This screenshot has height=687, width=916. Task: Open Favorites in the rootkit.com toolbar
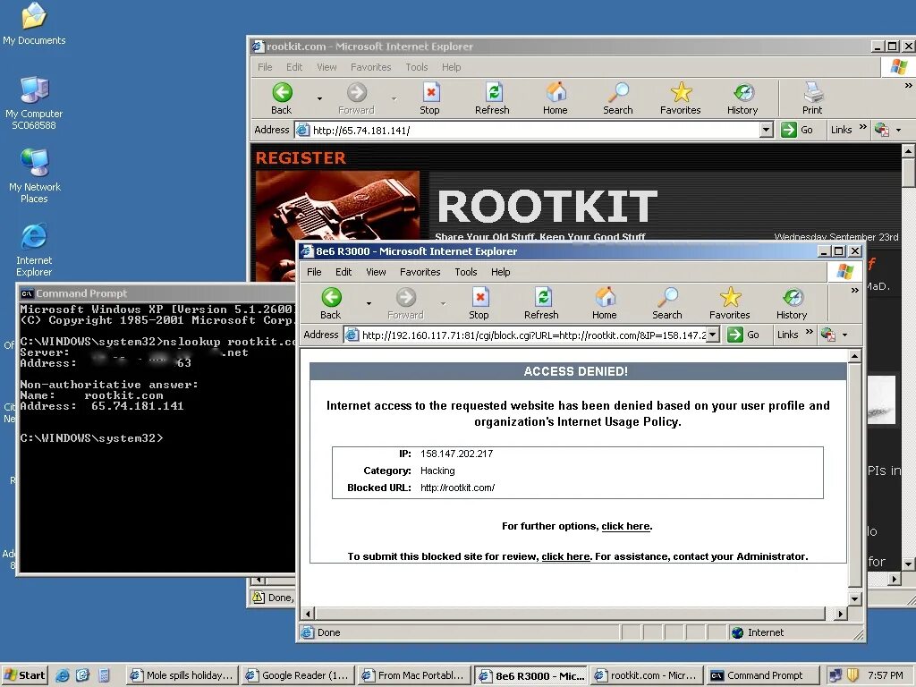(x=681, y=98)
